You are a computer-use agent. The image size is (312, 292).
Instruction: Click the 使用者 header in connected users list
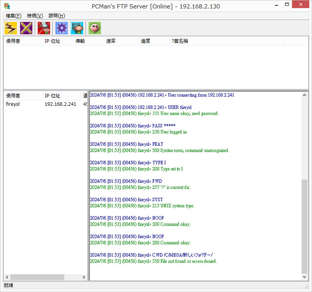pos(23,95)
